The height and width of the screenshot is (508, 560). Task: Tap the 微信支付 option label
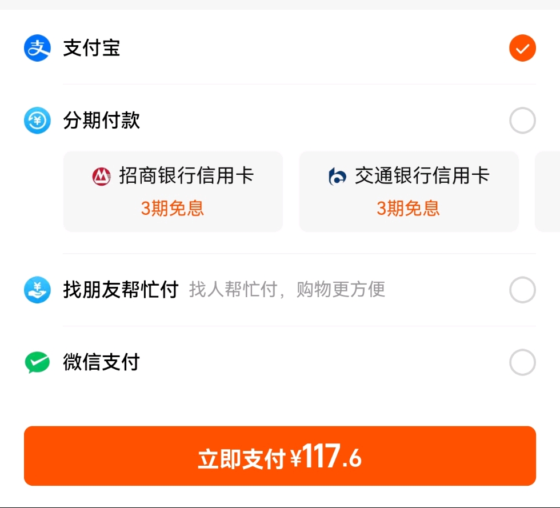[102, 362]
